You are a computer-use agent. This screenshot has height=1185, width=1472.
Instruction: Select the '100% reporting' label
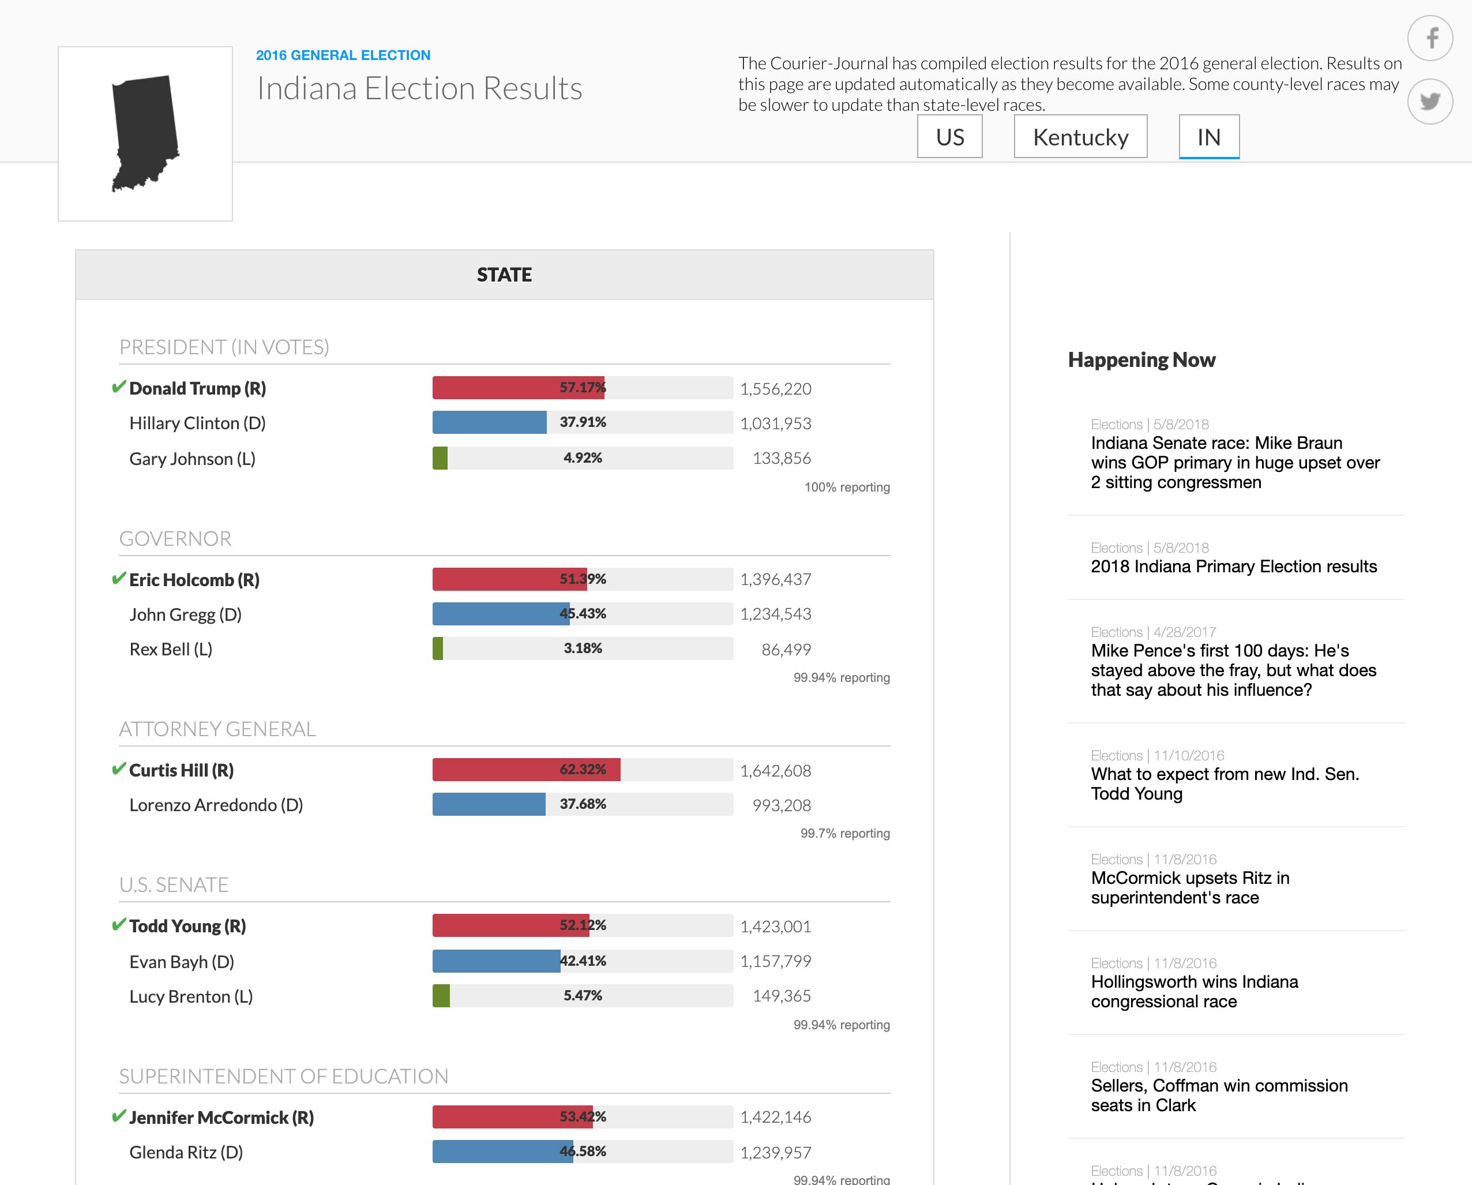847,487
